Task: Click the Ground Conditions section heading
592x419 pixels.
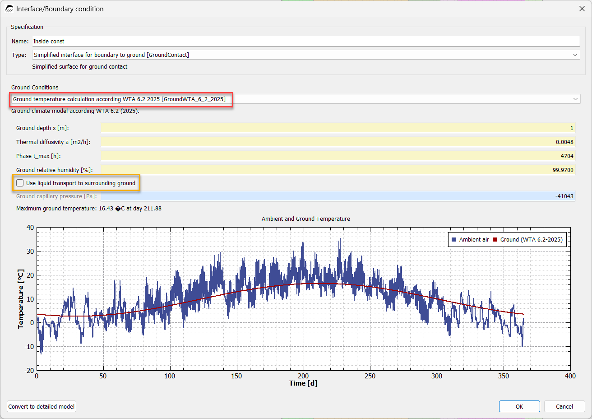Action: tap(35, 88)
